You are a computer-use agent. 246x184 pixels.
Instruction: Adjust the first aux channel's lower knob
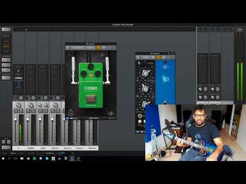(200, 97)
